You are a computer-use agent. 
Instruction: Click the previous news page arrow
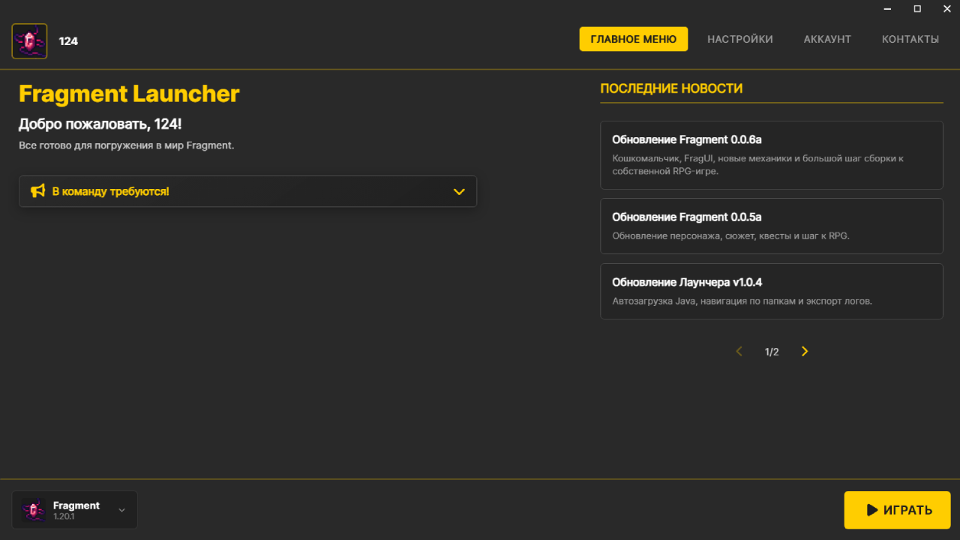click(739, 352)
